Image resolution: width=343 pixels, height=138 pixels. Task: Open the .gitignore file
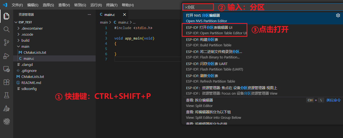(x=54, y=71)
